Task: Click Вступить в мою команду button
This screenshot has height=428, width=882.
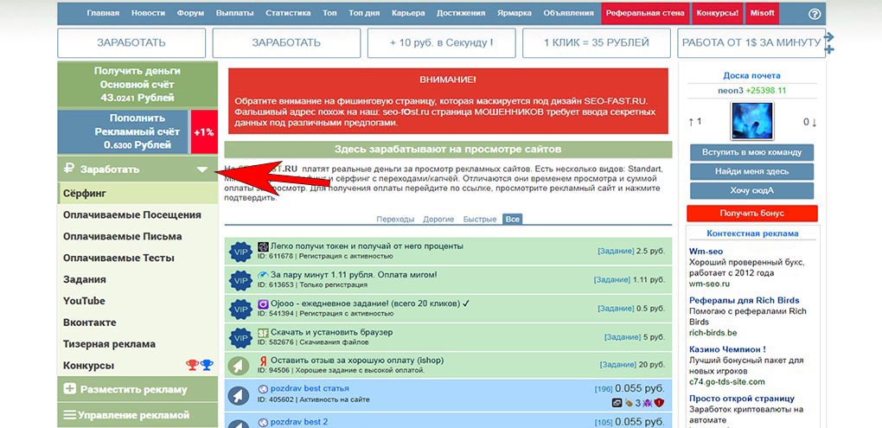Action: (751, 152)
